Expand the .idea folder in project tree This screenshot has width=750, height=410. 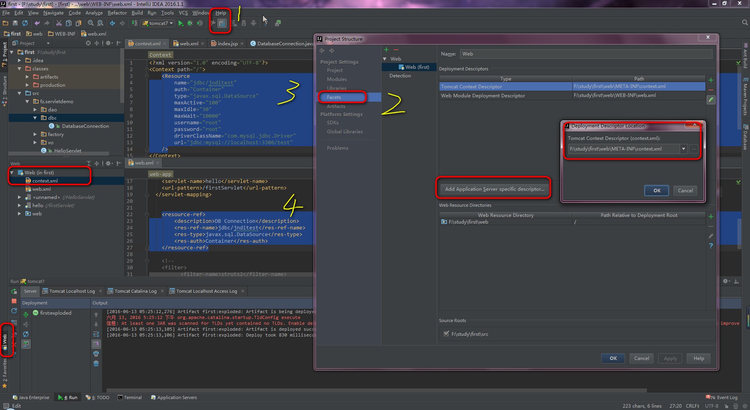[20, 61]
